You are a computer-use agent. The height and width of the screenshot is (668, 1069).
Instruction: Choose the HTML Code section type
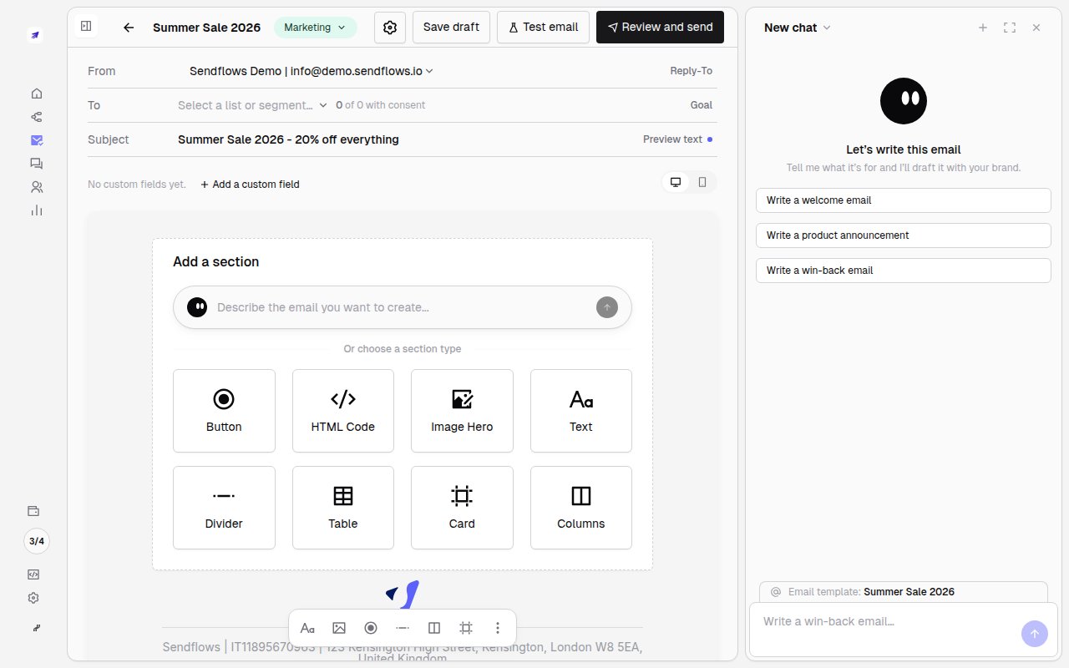coord(343,411)
